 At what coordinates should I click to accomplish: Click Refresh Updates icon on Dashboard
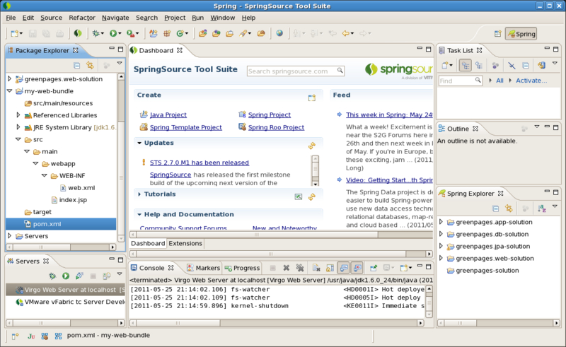pyautogui.click(x=312, y=146)
